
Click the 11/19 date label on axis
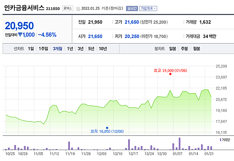pyautogui.click(x=70, y=154)
